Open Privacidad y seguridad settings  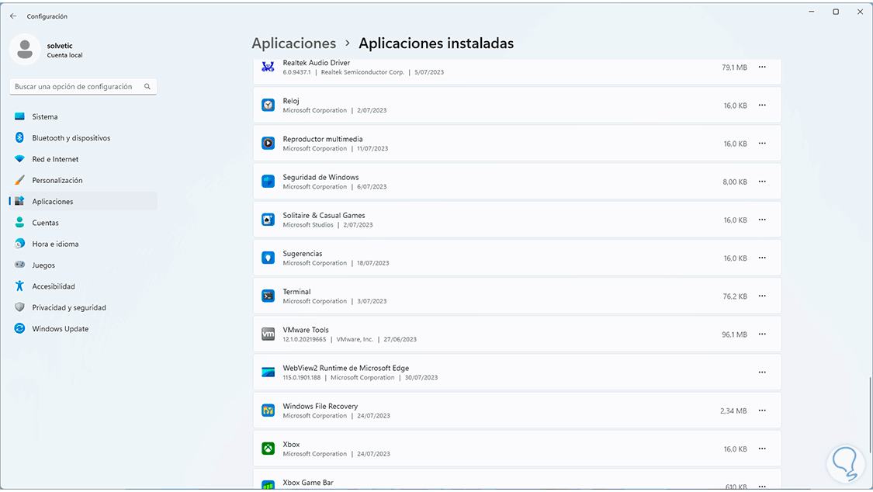[x=84, y=307]
